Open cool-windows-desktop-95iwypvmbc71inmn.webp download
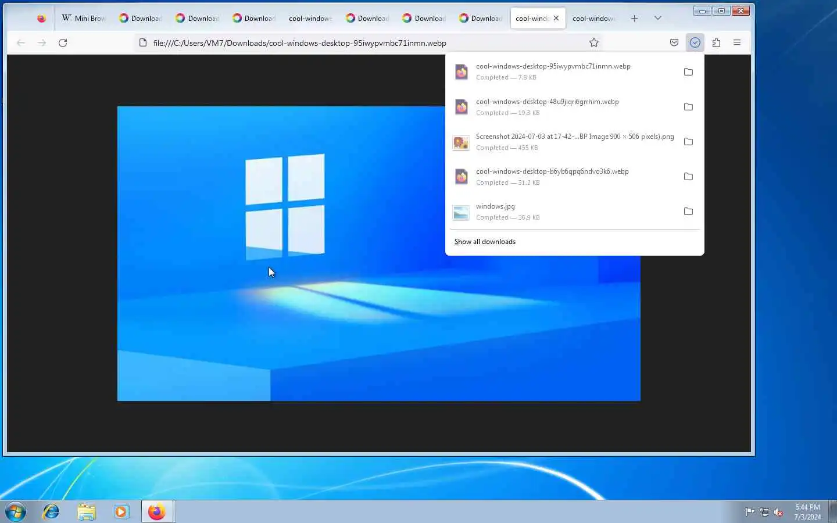 point(563,71)
